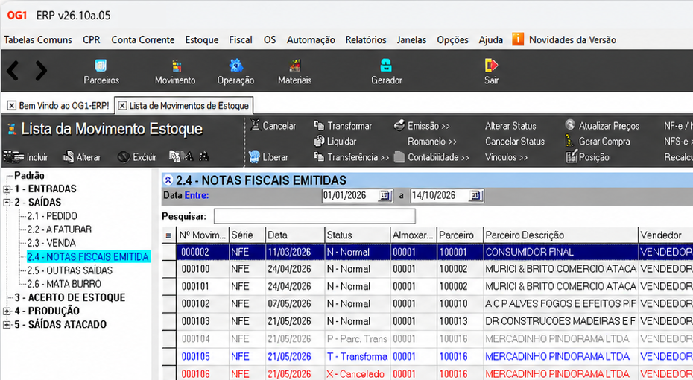This screenshot has height=380, width=693.
Task: Go back with the left arrow
Action: tap(13, 70)
